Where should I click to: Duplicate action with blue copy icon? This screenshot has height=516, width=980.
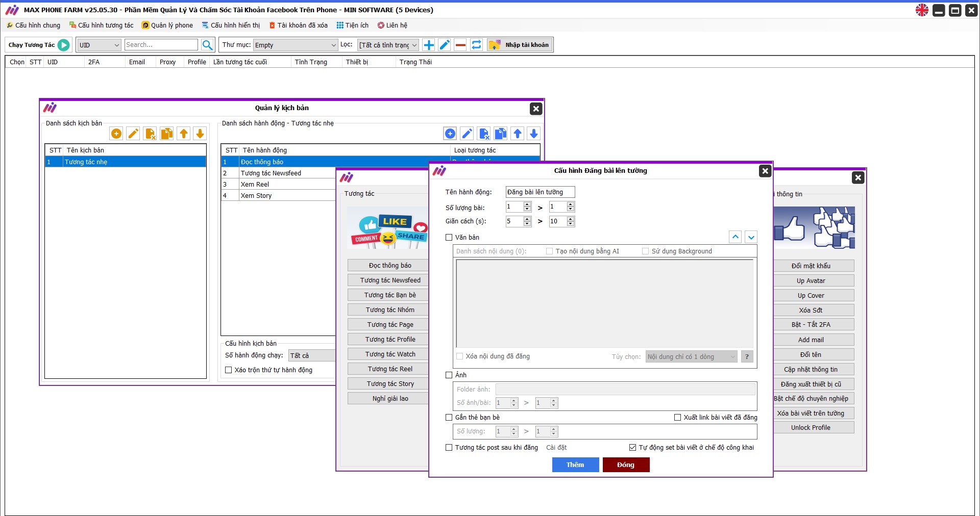point(501,134)
